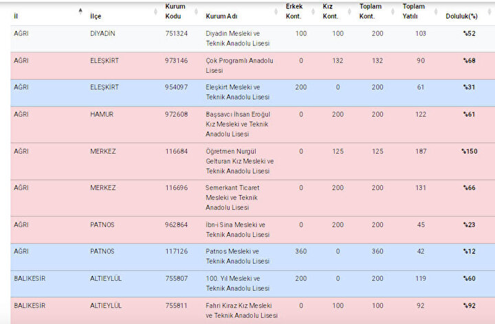Select Öğretmen Nurgül Gelturan school name

[x=240, y=161]
